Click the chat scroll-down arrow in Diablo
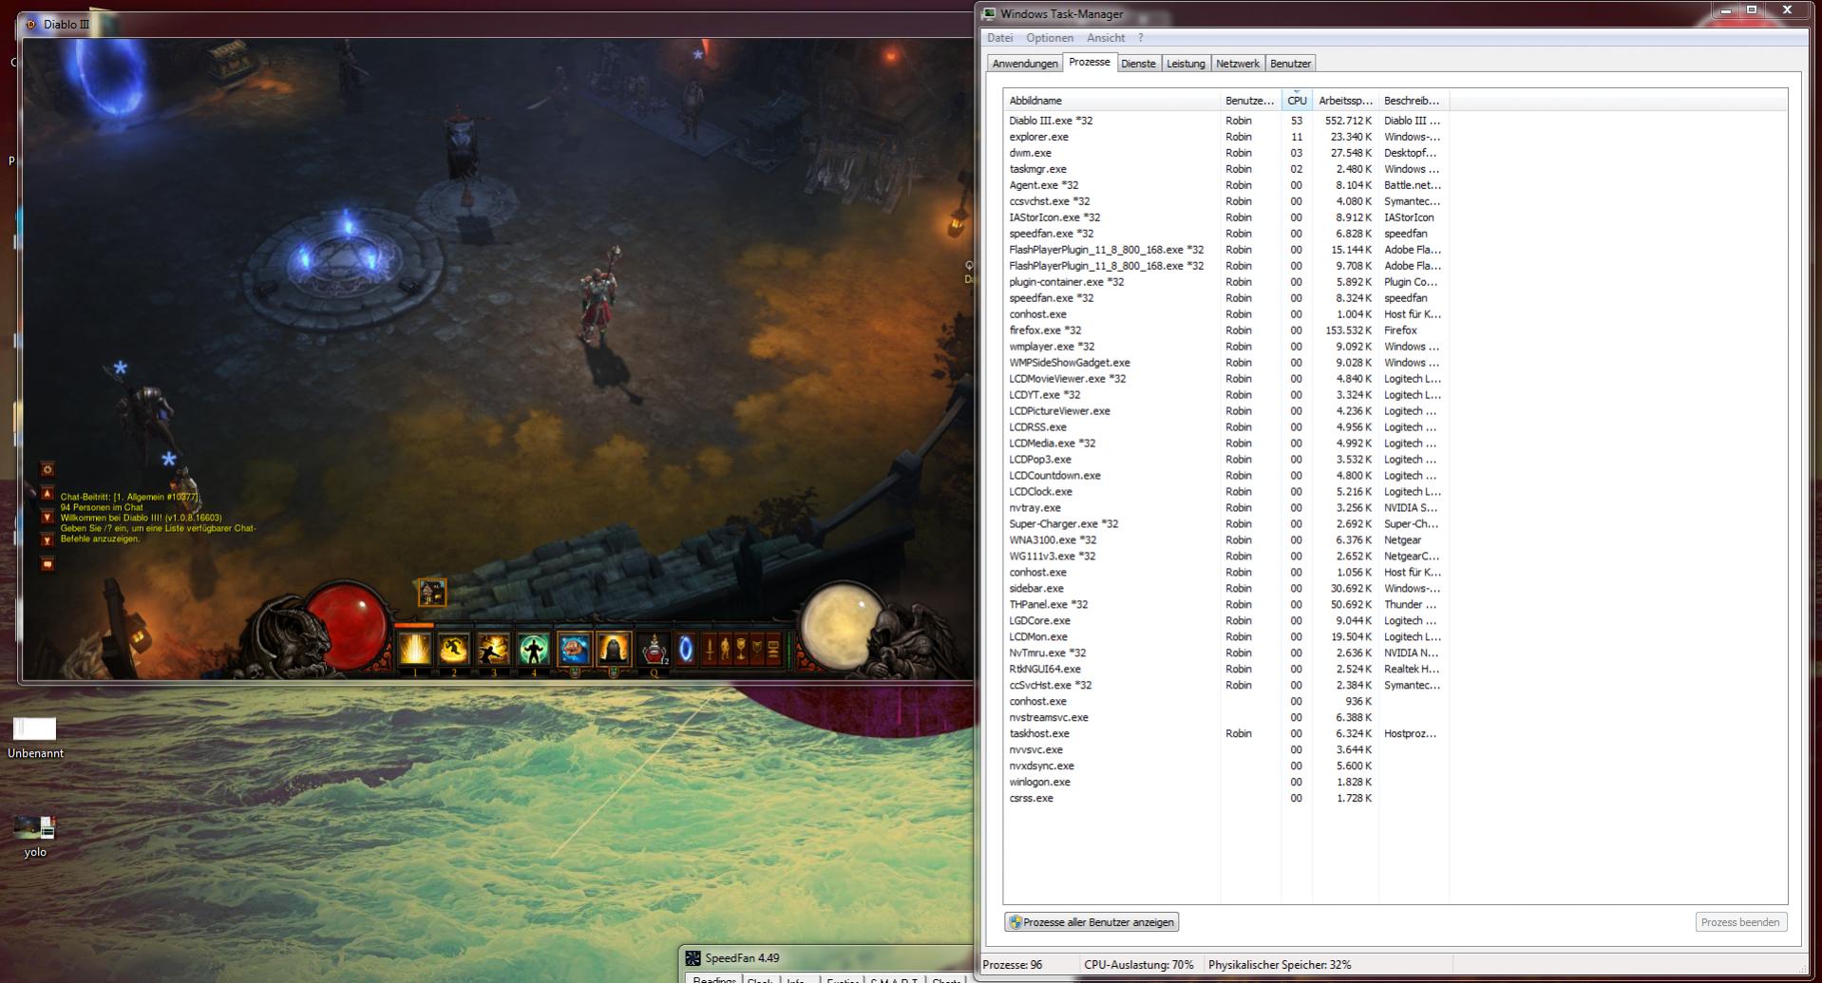The height and width of the screenshot is (983, 1822). [x=47, y=517]
